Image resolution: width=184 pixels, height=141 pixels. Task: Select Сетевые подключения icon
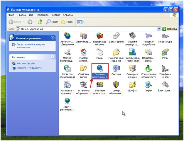click(x=100, y=72)
